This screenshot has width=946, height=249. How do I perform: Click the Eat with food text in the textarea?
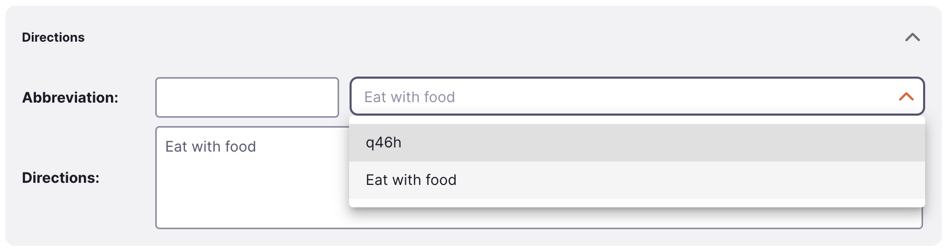click(210, 147)
